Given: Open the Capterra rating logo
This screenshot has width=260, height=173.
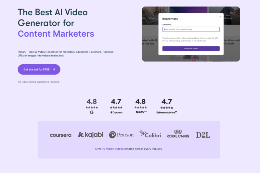Looking at the screenshot, I should [116, 112].
